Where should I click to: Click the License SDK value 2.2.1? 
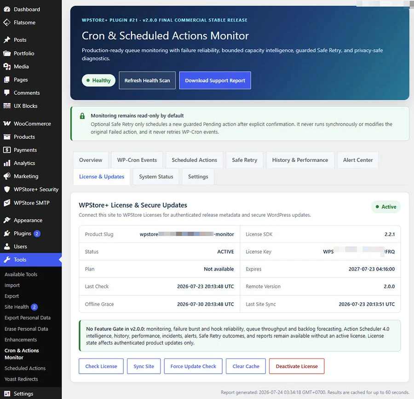point(390,234)
